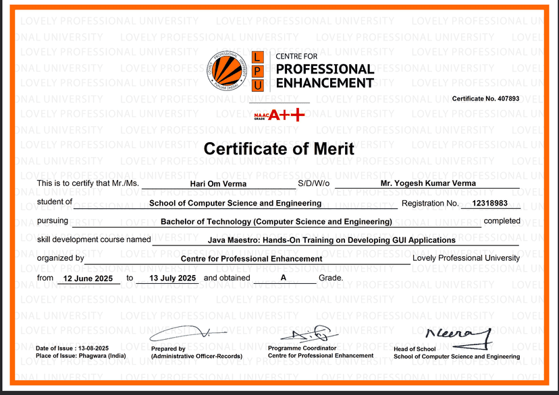Click the "and obtained" text
The width and height of the screenshot is (559, 395).
227,278
